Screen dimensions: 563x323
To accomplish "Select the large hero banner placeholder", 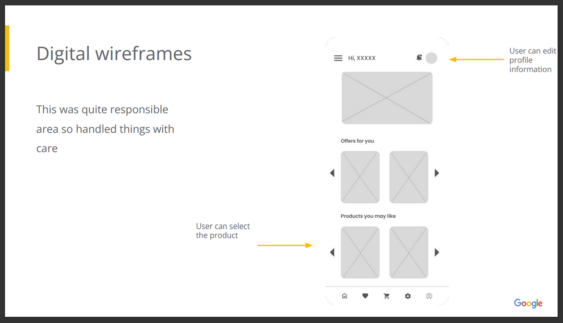I will (x=387, y=98).
